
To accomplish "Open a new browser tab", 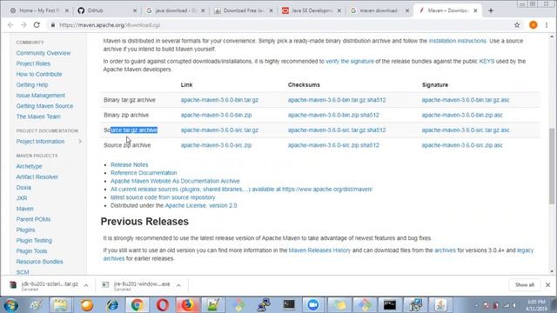I will tap(491, 10).
